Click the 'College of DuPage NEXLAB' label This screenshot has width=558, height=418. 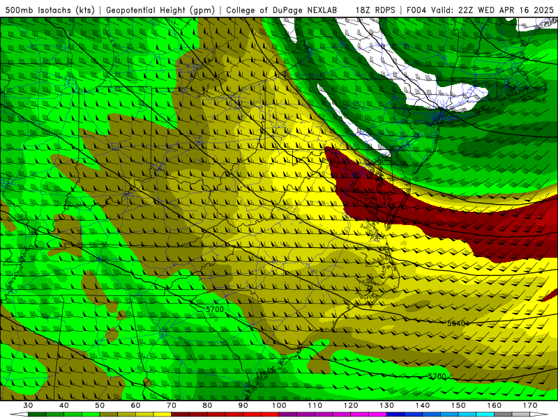(281, 10)
